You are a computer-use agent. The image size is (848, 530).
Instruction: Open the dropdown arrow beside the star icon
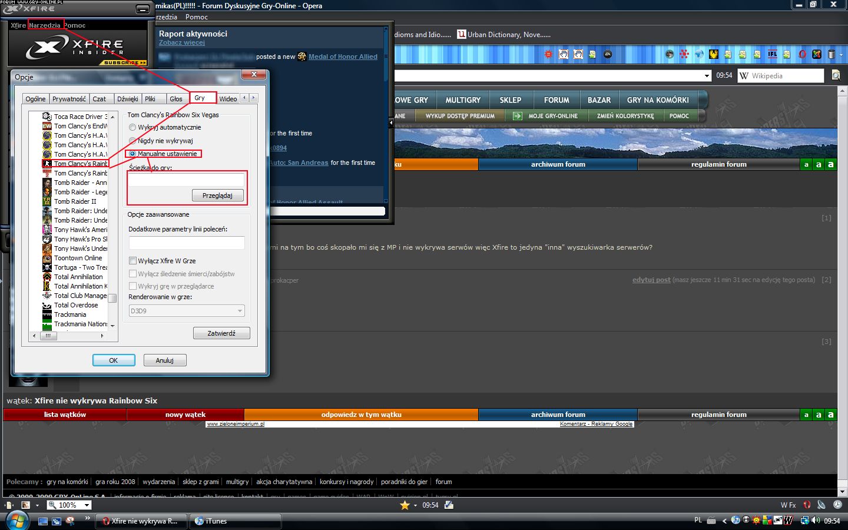point(415,505)
